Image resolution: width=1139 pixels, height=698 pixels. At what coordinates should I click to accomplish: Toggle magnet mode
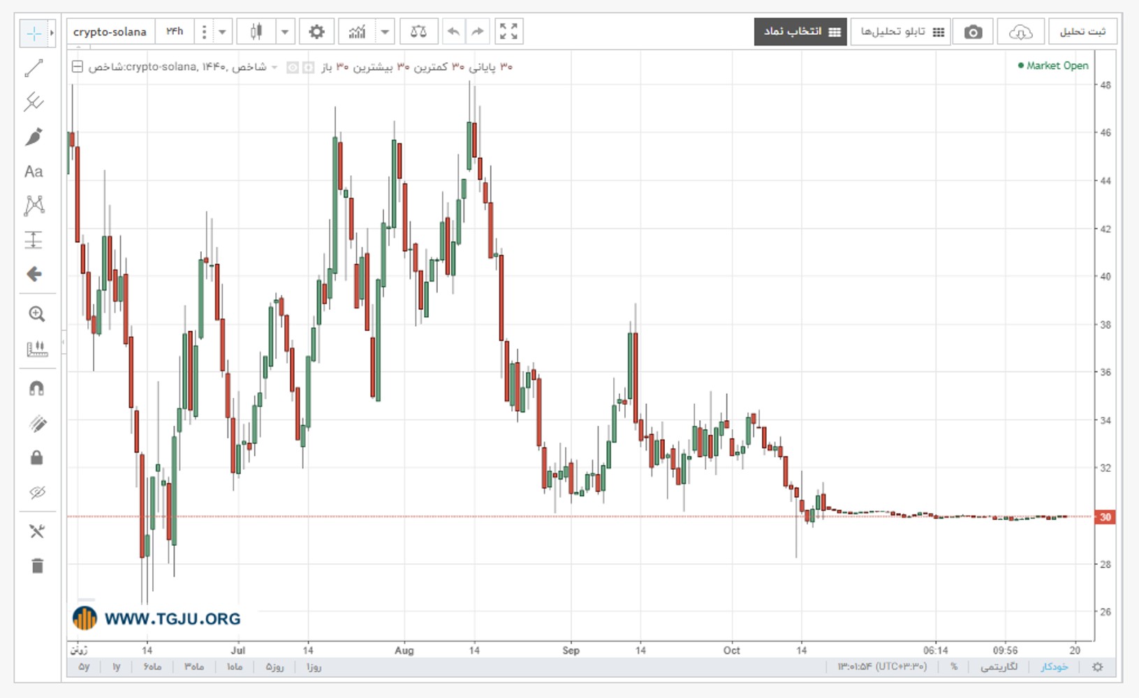(36, 388)
